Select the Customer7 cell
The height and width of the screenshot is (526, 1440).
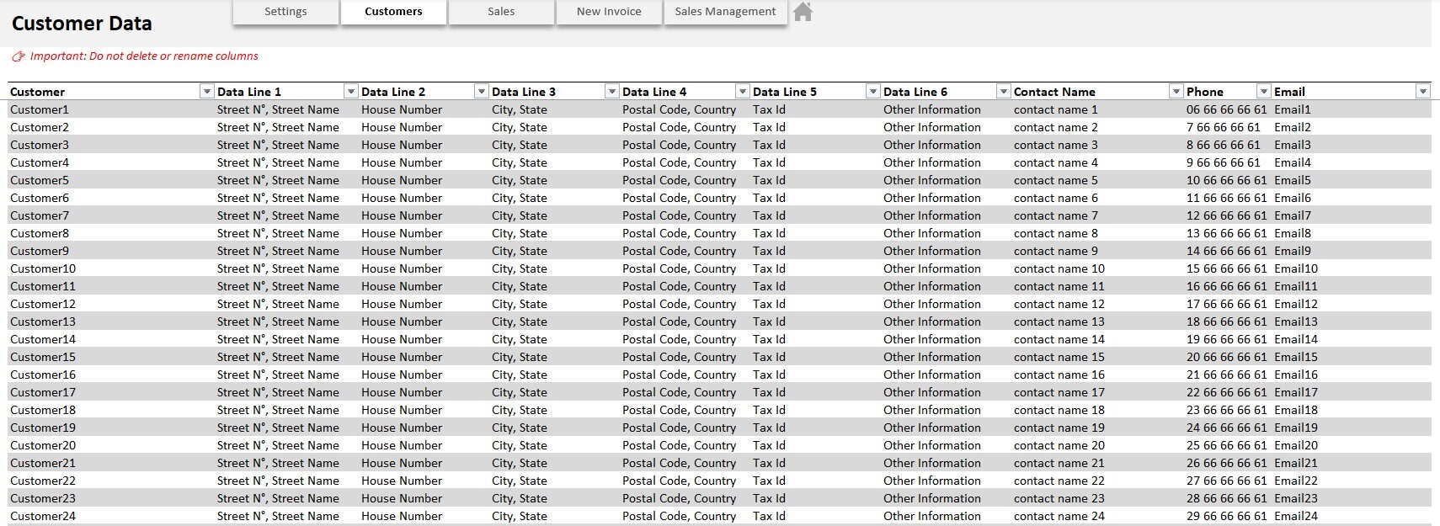point(111,215)
